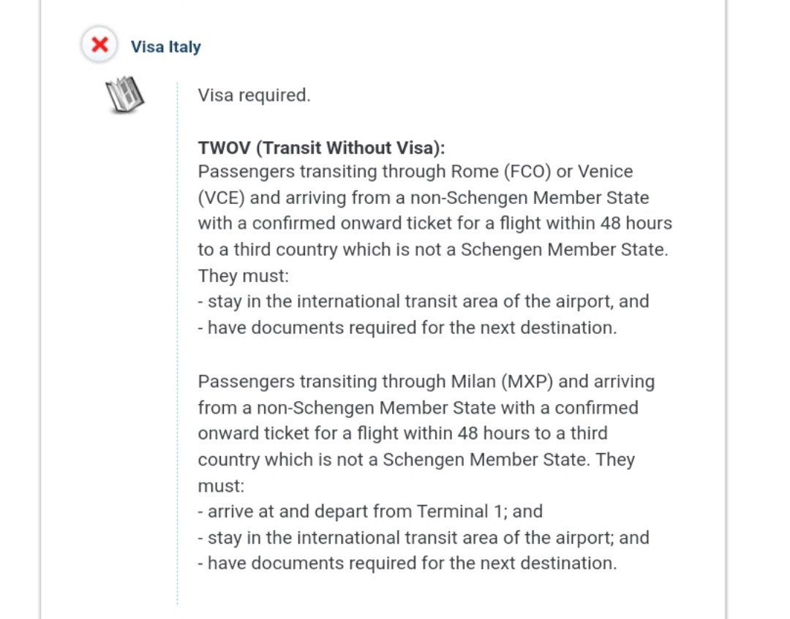Select the TWOV (Transit Without Visa) heading
Image resolution: width=790 pixels, height=619 pixels.
[321, 148]
